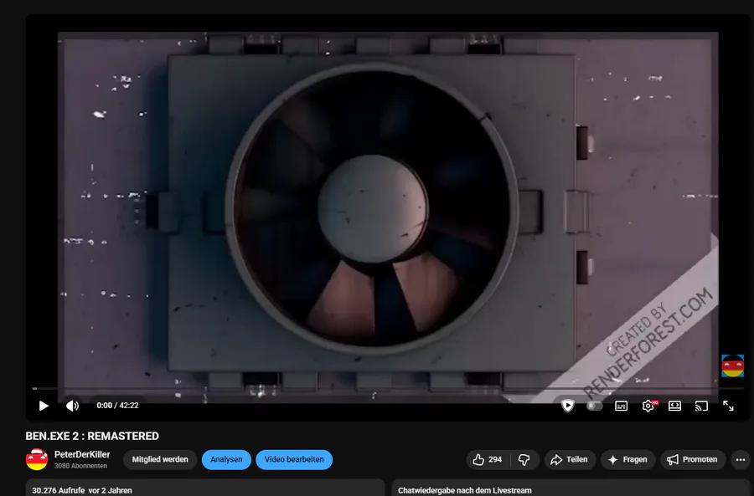Like the video with 294 likes
This screenshot has width=754, height=496.
tap(488, 459)
